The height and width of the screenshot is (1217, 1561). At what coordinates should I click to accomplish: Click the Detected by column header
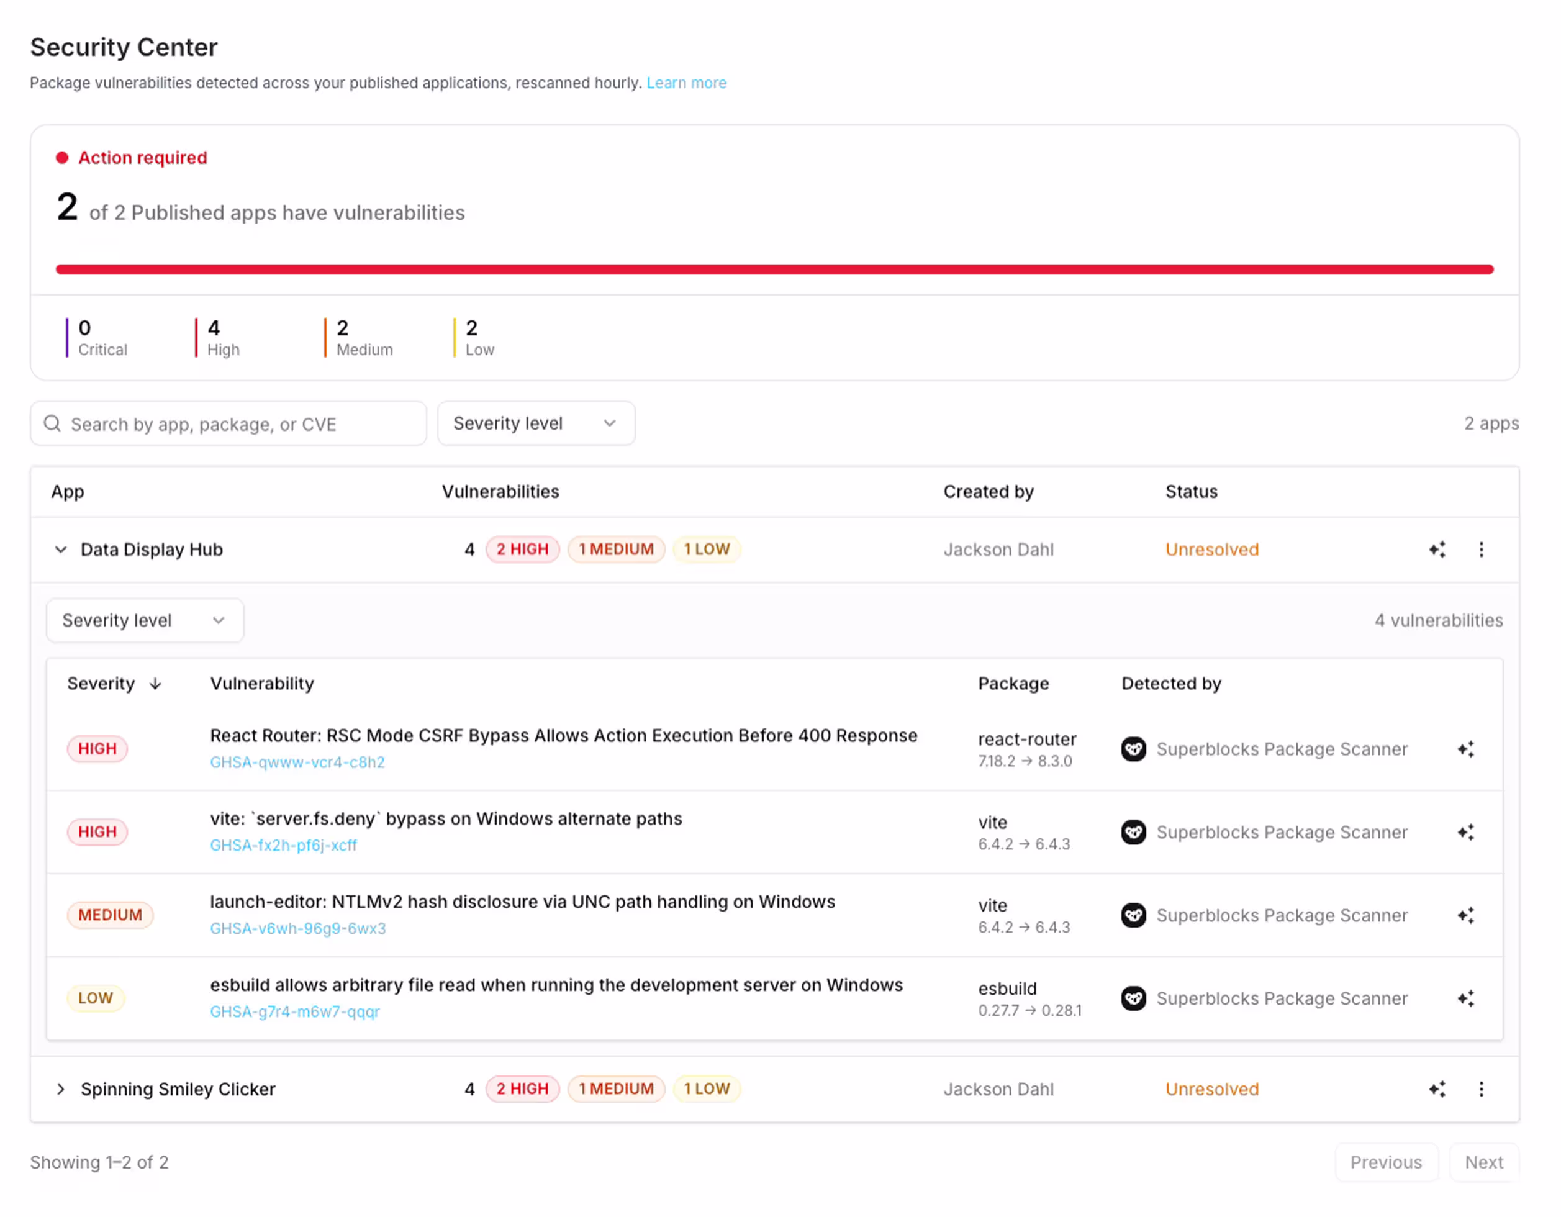point(1172,684)
